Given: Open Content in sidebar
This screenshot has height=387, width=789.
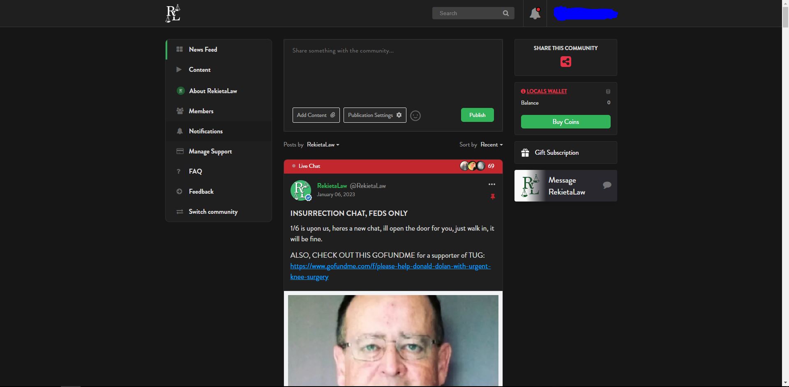Looking at the screenshot, I should (219, 70).
